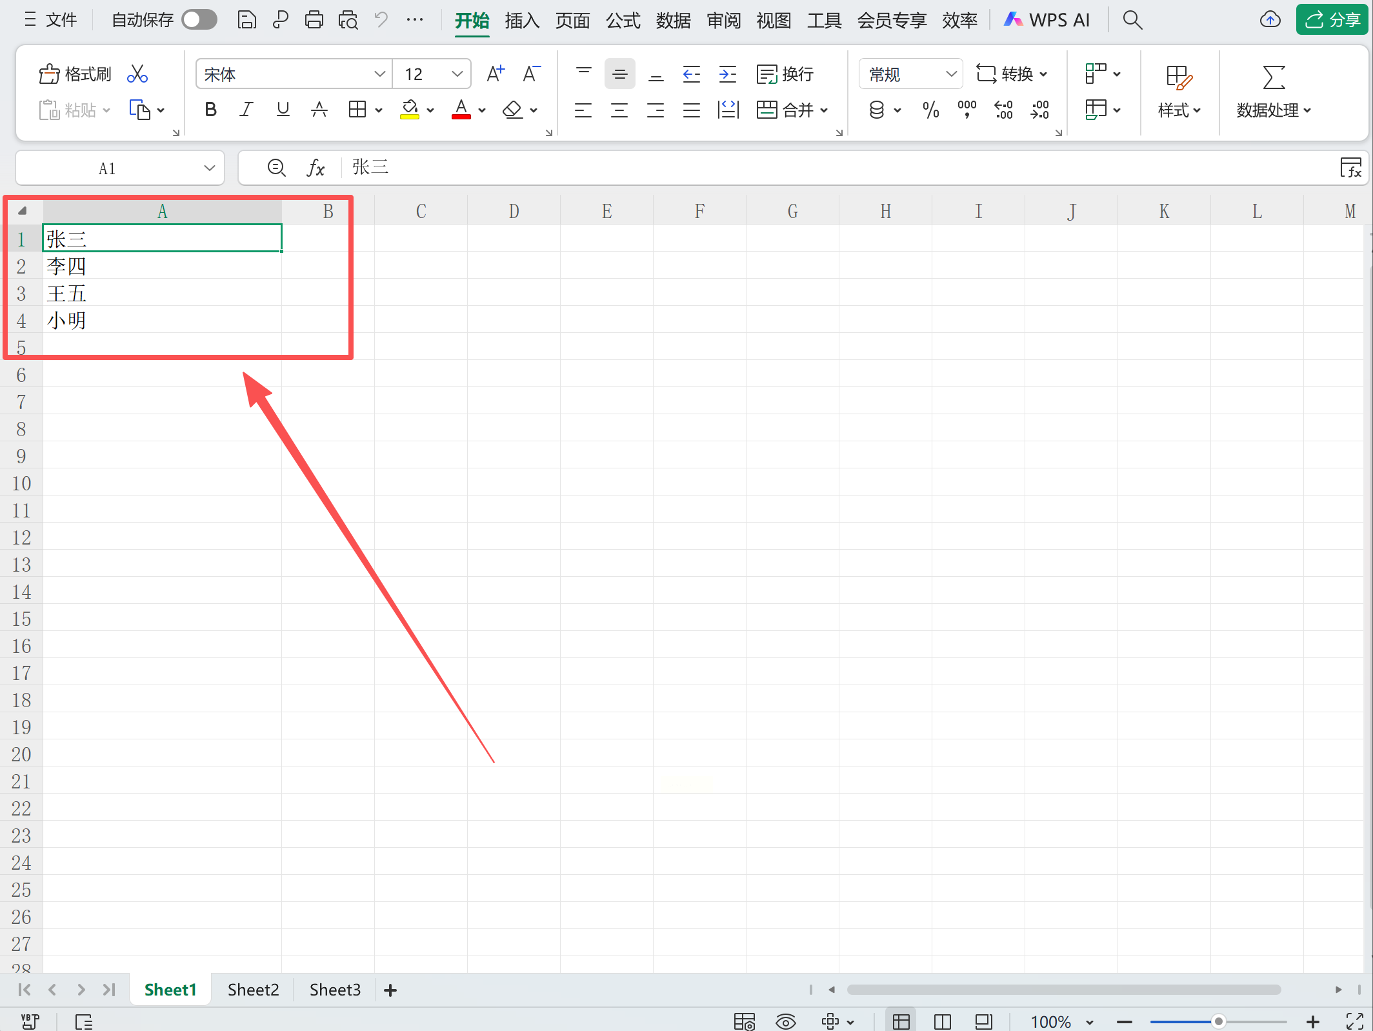Switch to the 插入 ribbon tab

coord(521,21)
